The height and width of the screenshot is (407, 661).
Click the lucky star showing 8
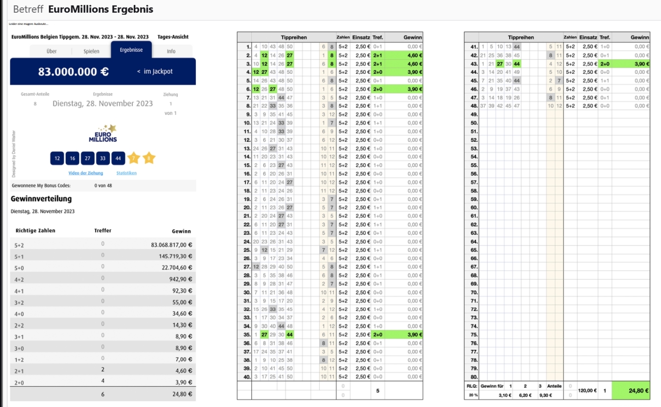[x=149, y=158]
